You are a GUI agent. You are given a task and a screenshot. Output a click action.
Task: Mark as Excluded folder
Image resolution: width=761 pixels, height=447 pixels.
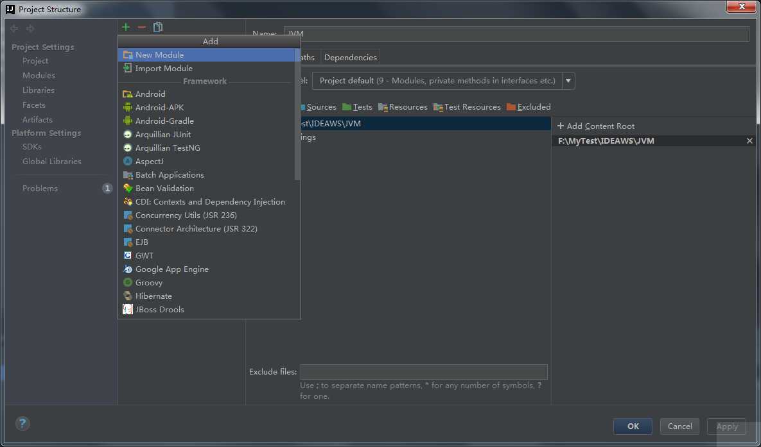click(x=529, y=107)
